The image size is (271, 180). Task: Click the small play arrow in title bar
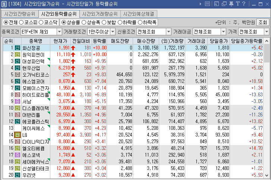[200, 4]
